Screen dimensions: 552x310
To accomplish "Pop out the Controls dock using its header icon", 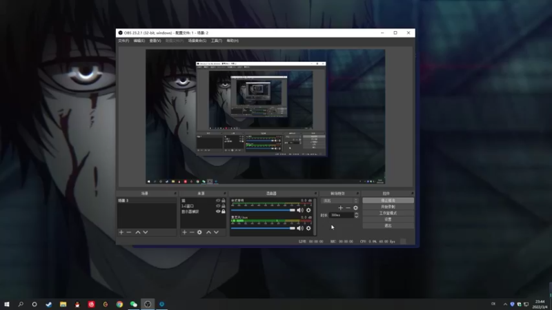I will (412, 194).
